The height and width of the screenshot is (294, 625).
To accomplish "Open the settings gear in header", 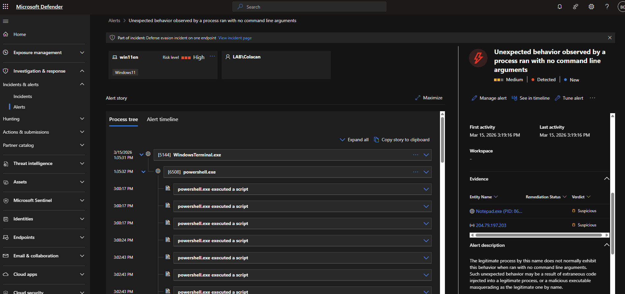I will [x=591, y=7].
